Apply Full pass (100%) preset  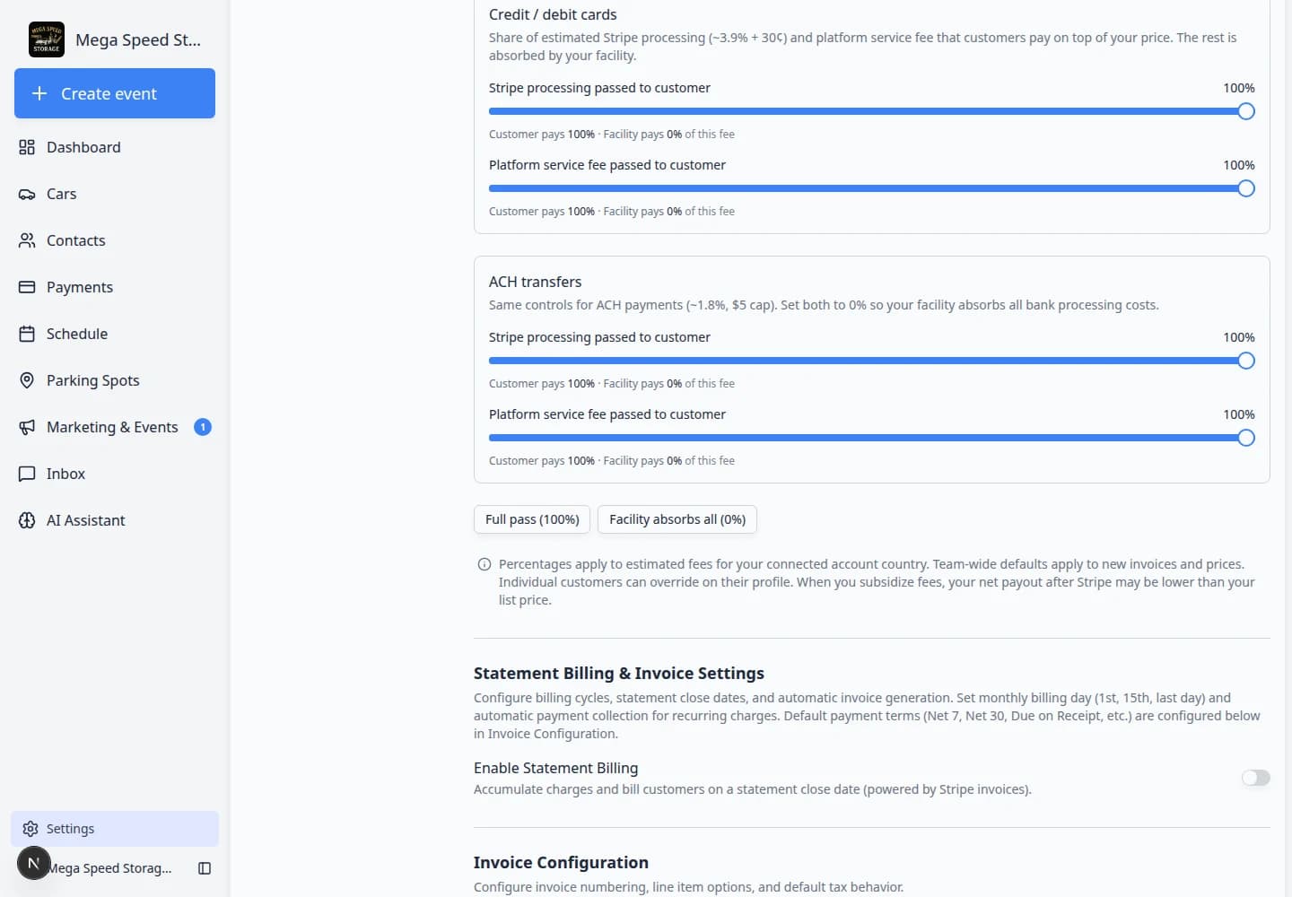coord(532,519)
